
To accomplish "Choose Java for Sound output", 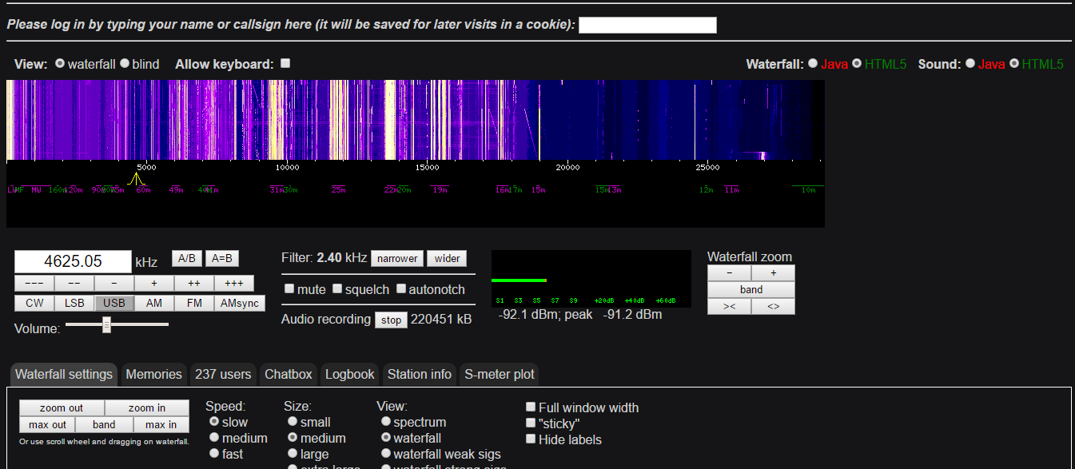I will [x=970, y=63].
